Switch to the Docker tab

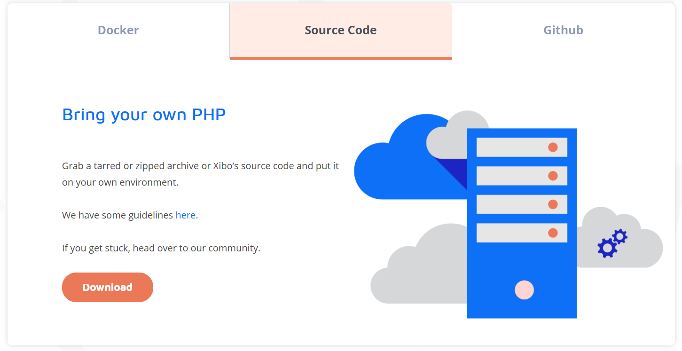[x=118, y=31]
